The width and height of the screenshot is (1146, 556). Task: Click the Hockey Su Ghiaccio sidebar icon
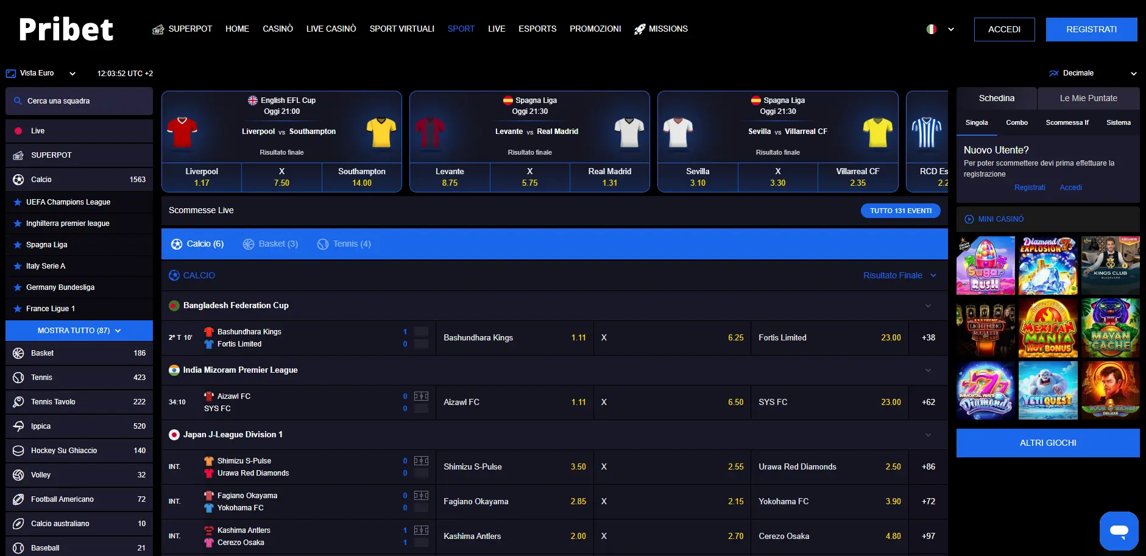pyautogui.click(x=18, y=451)
